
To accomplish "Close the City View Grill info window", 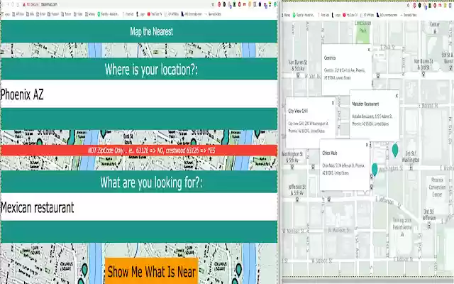I will coord(333,103).
